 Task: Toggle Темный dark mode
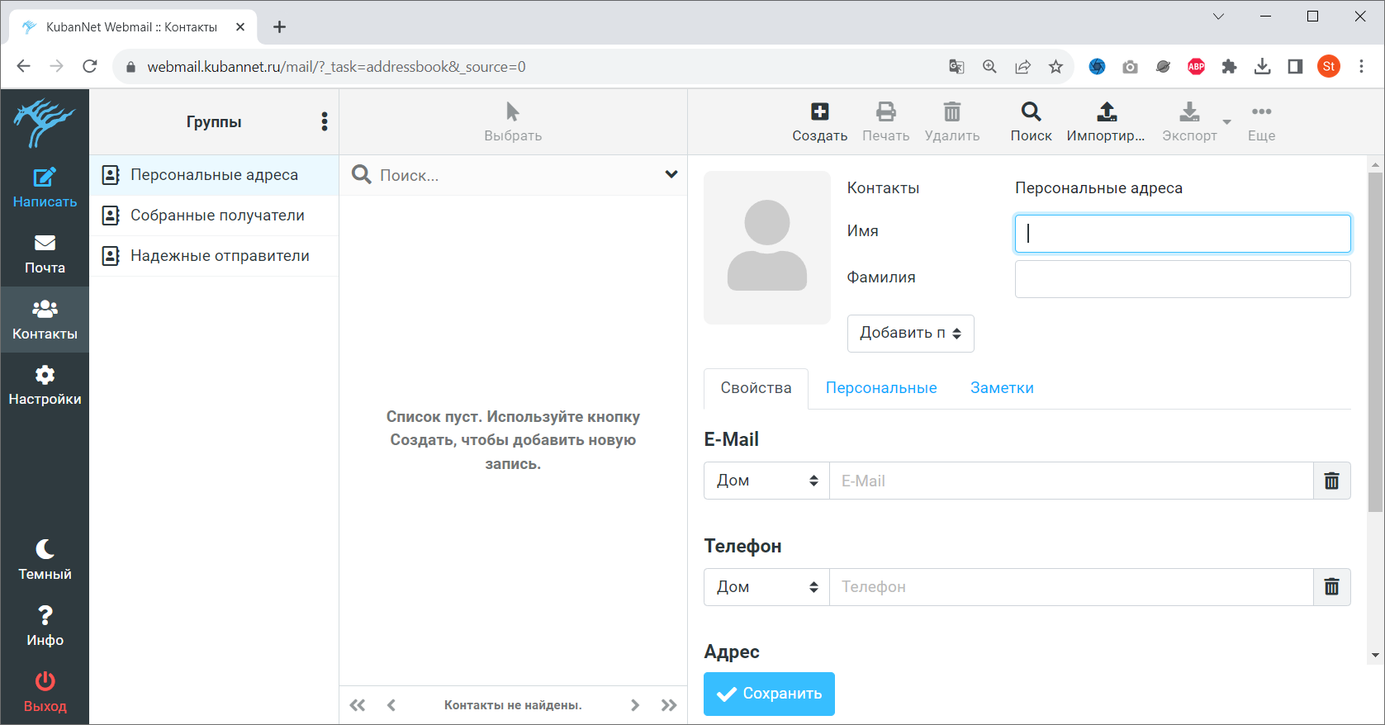coord(45,560)
